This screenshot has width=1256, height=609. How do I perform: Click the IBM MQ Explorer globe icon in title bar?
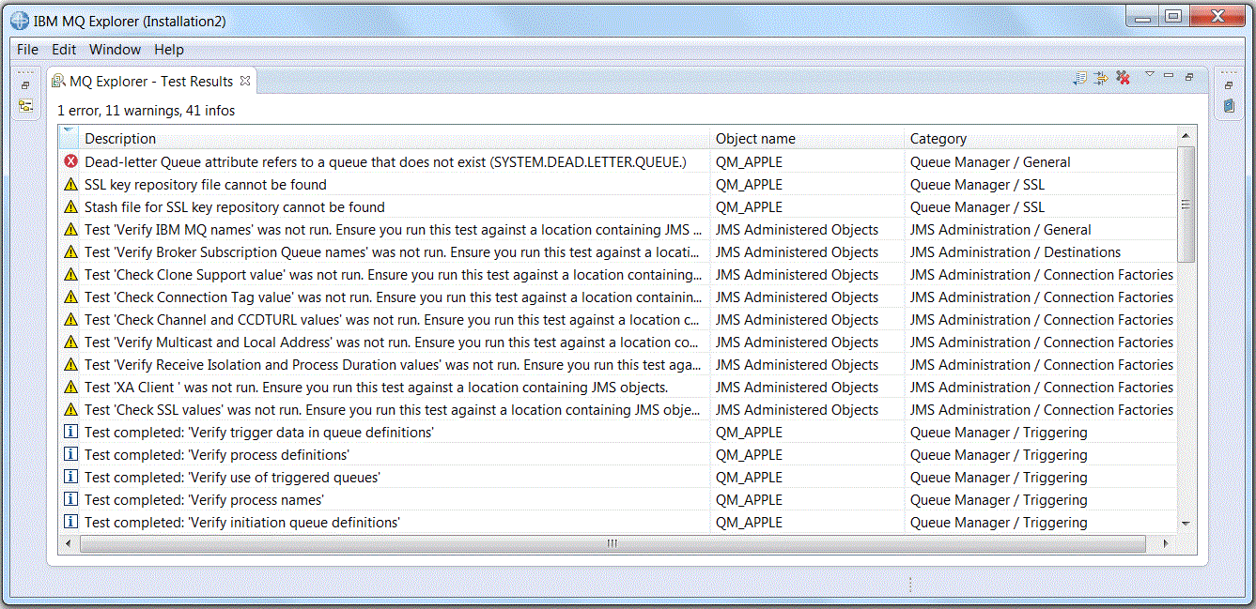19,21
